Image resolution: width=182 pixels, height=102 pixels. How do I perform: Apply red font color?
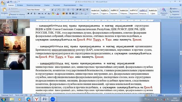pos(58,14)
